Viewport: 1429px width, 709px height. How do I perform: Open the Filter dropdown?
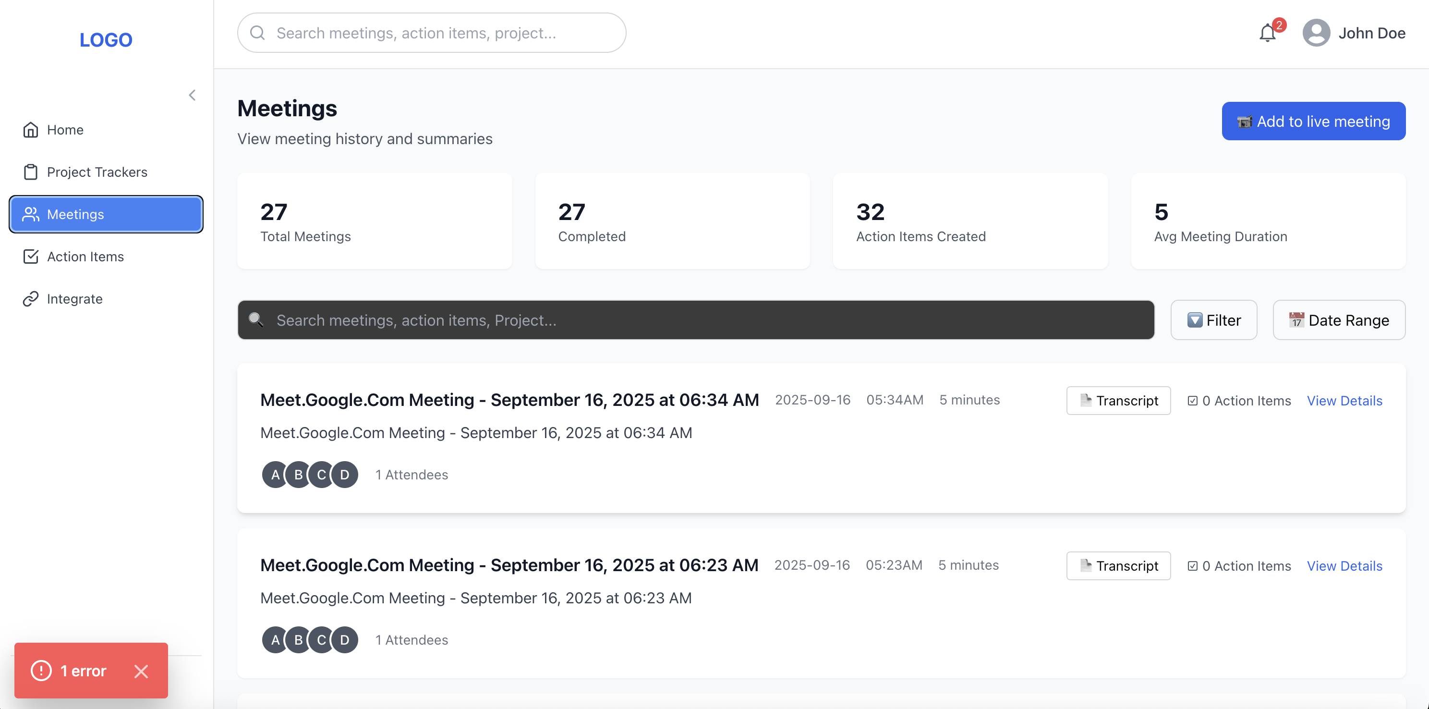[x=1213, y=320]
